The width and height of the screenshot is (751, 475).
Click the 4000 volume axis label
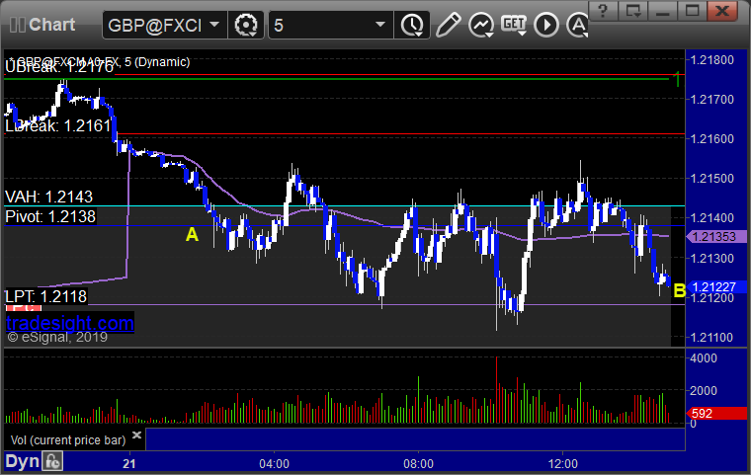coord(704,358)
